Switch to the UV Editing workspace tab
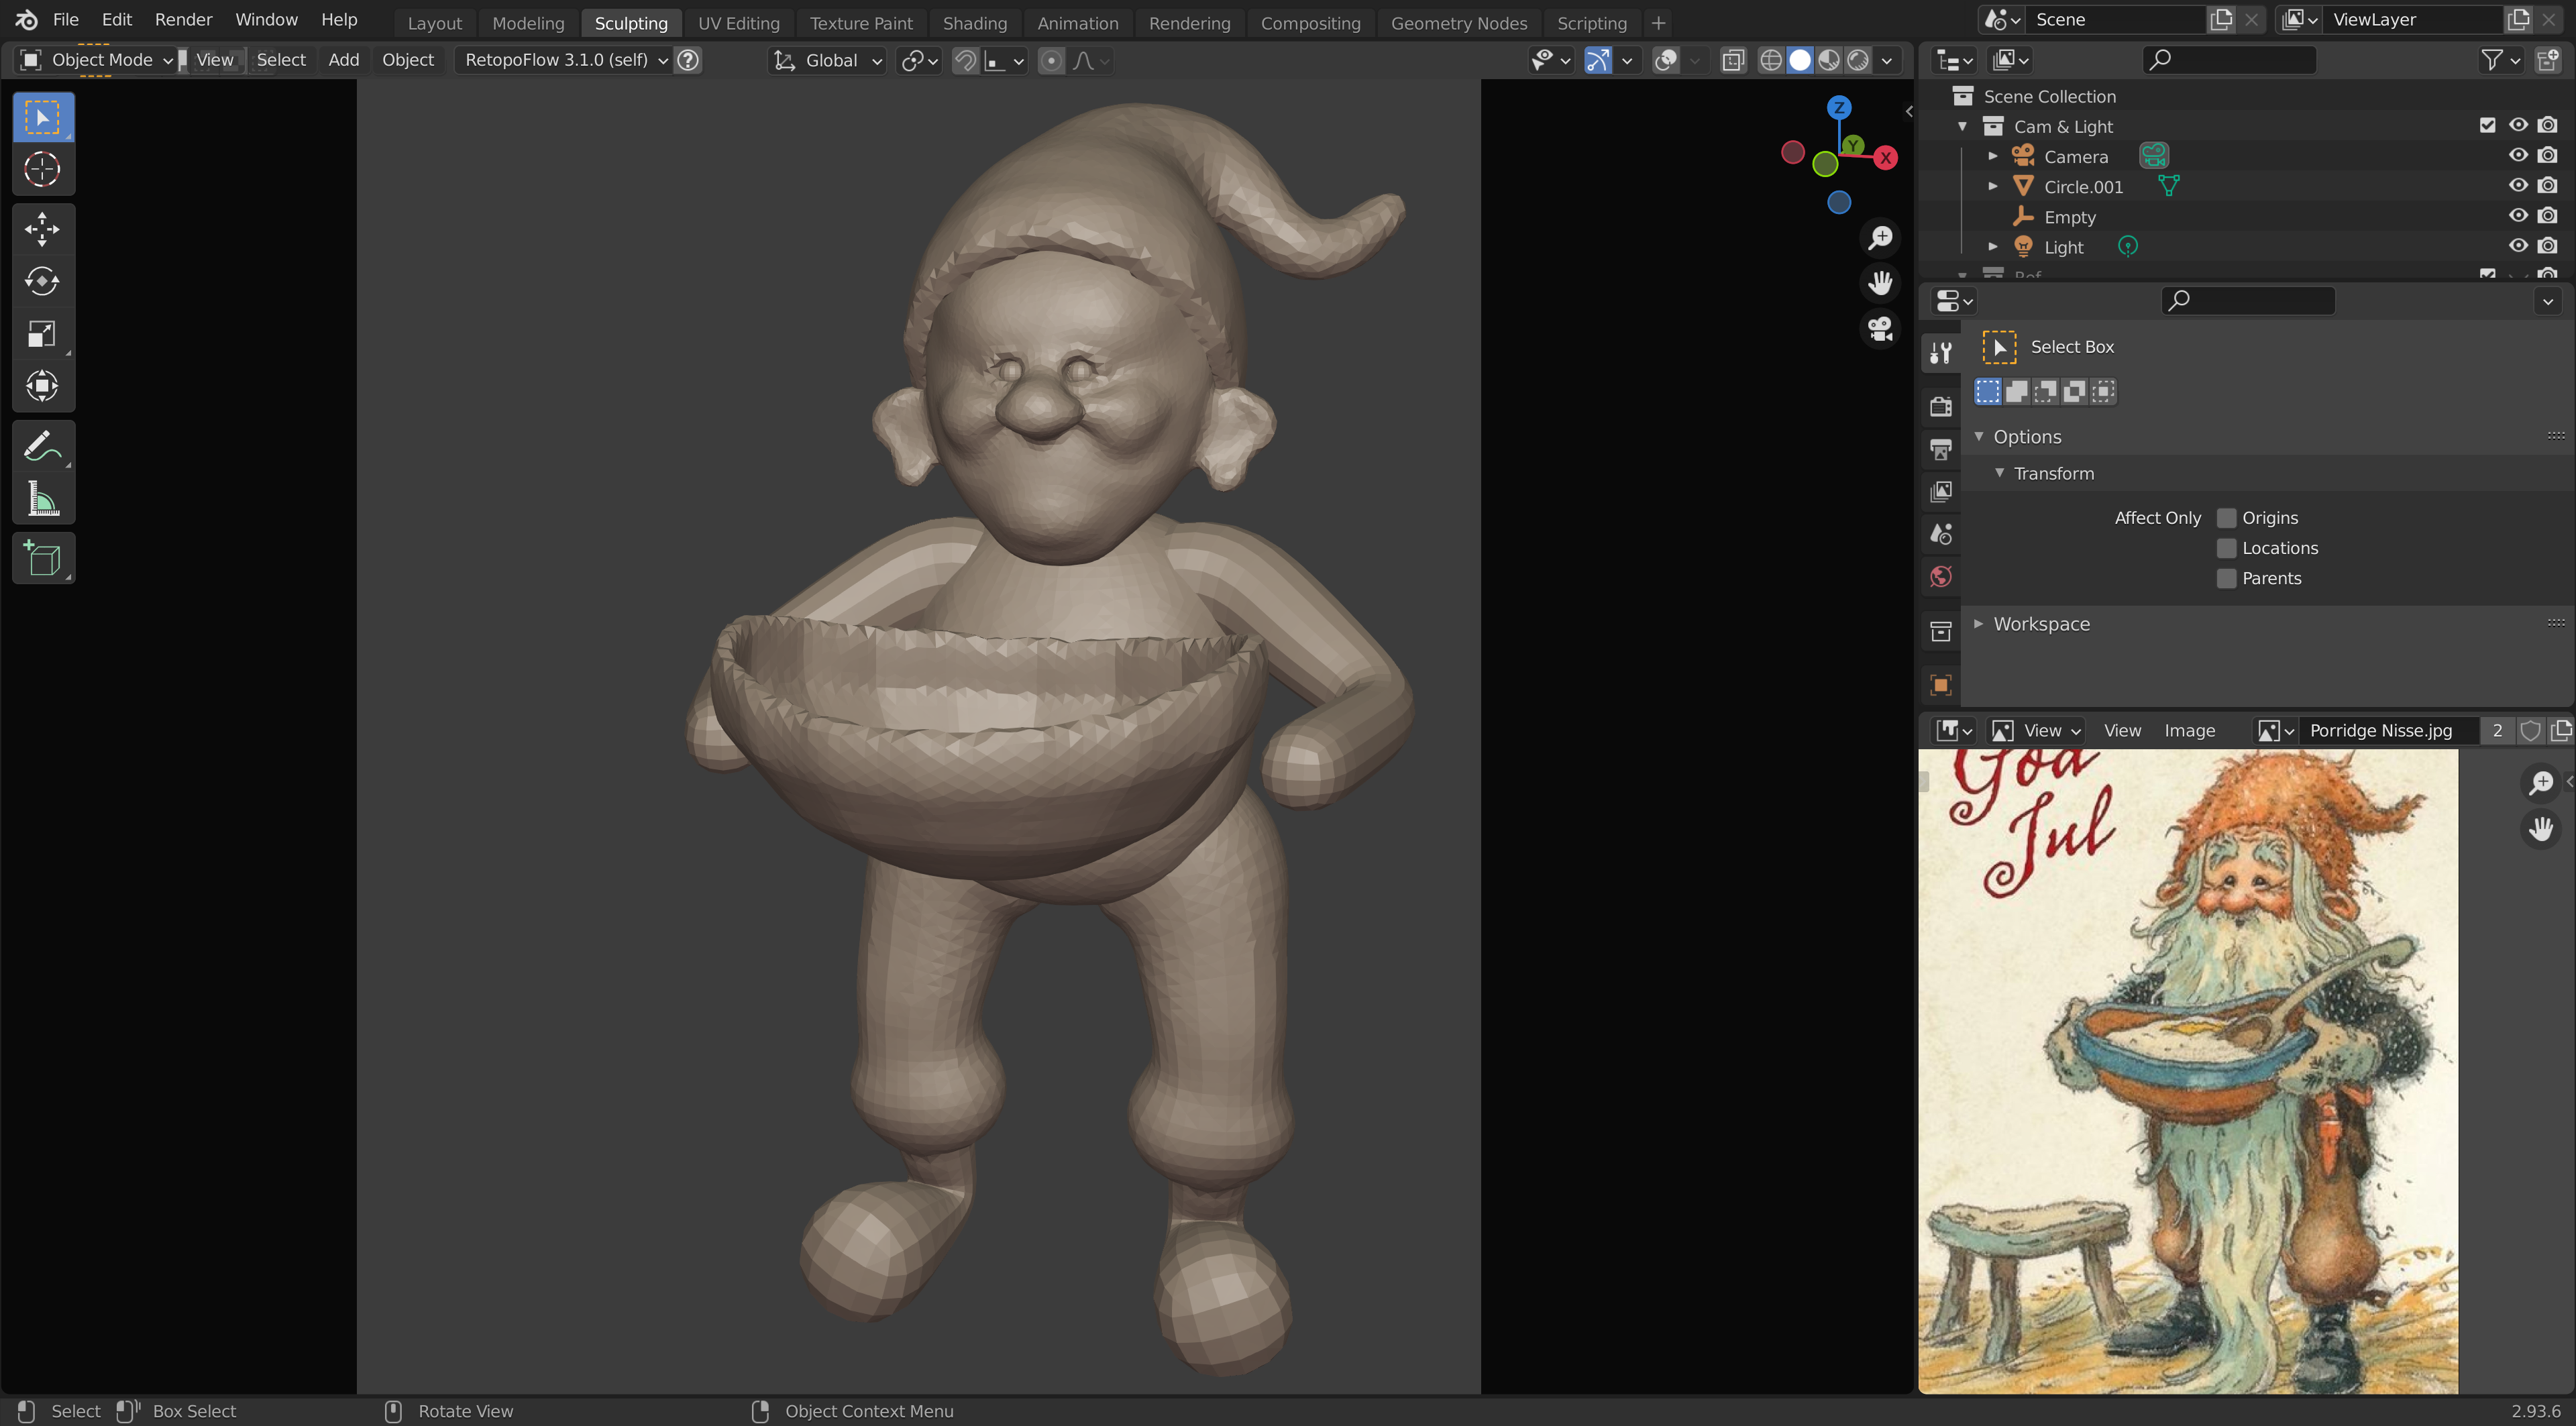This screenshot has height=1426, width=2576. (x=738, y=22)
